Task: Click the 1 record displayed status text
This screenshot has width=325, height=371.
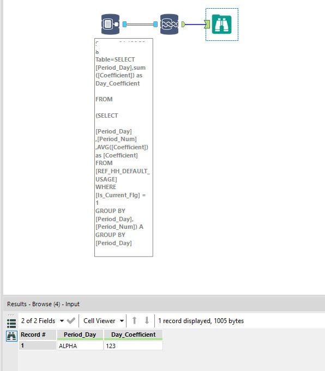Action: click(201, 321)
